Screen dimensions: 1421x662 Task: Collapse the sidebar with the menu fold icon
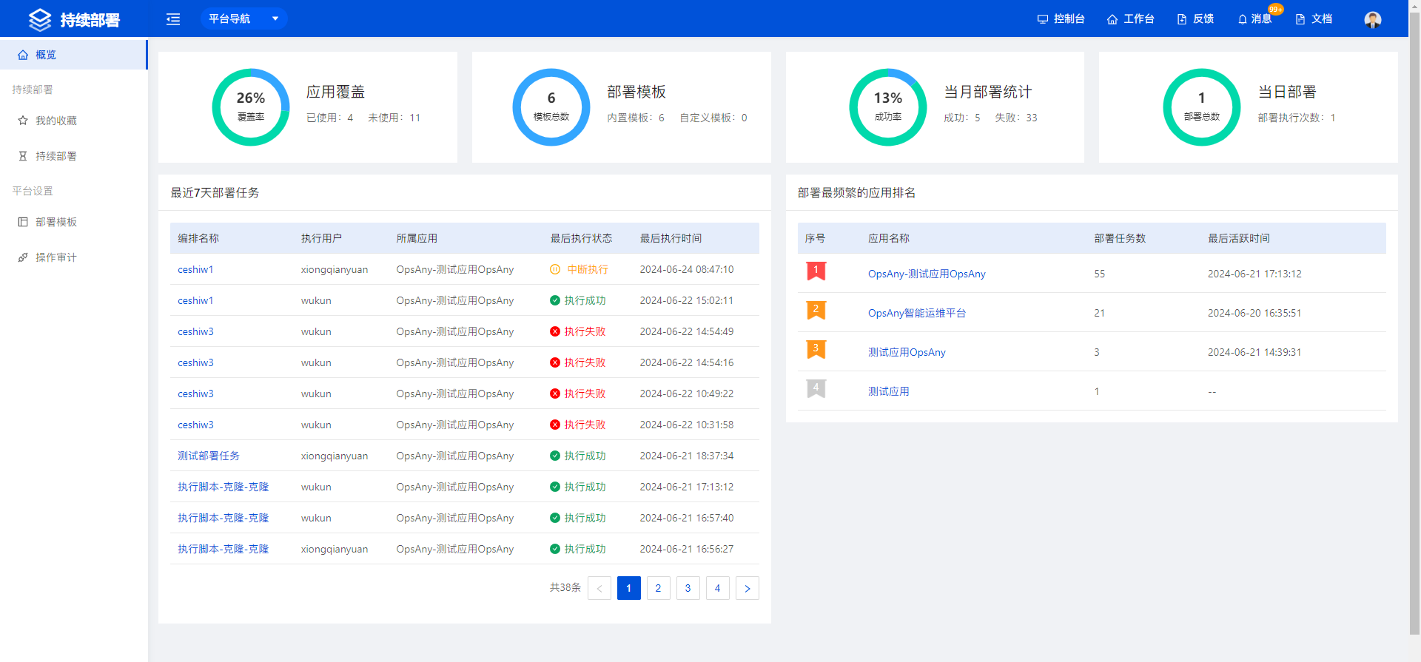173,19
